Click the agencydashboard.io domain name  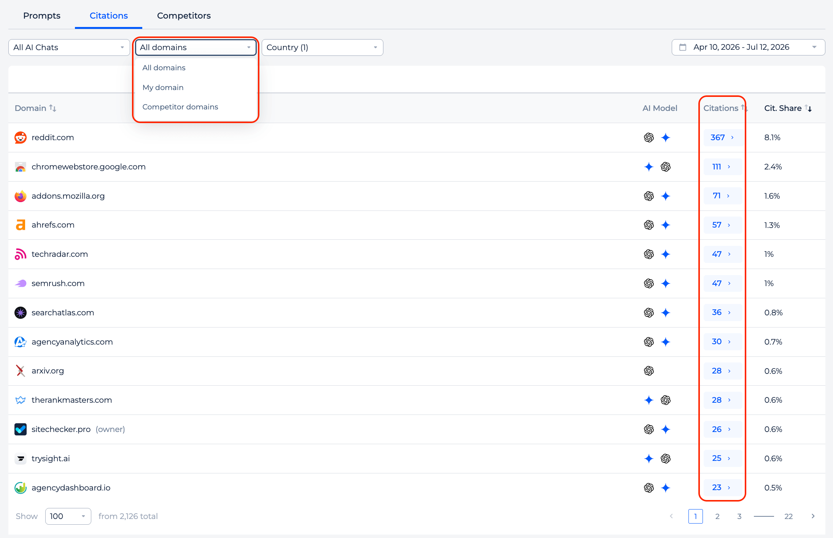point(71,488)
